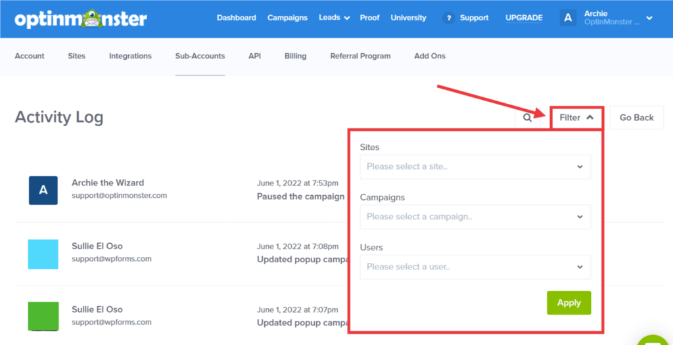Open the search magnifier icon
Image resolution: width=673 pixels, height=345 pixels.
(528, 118)
